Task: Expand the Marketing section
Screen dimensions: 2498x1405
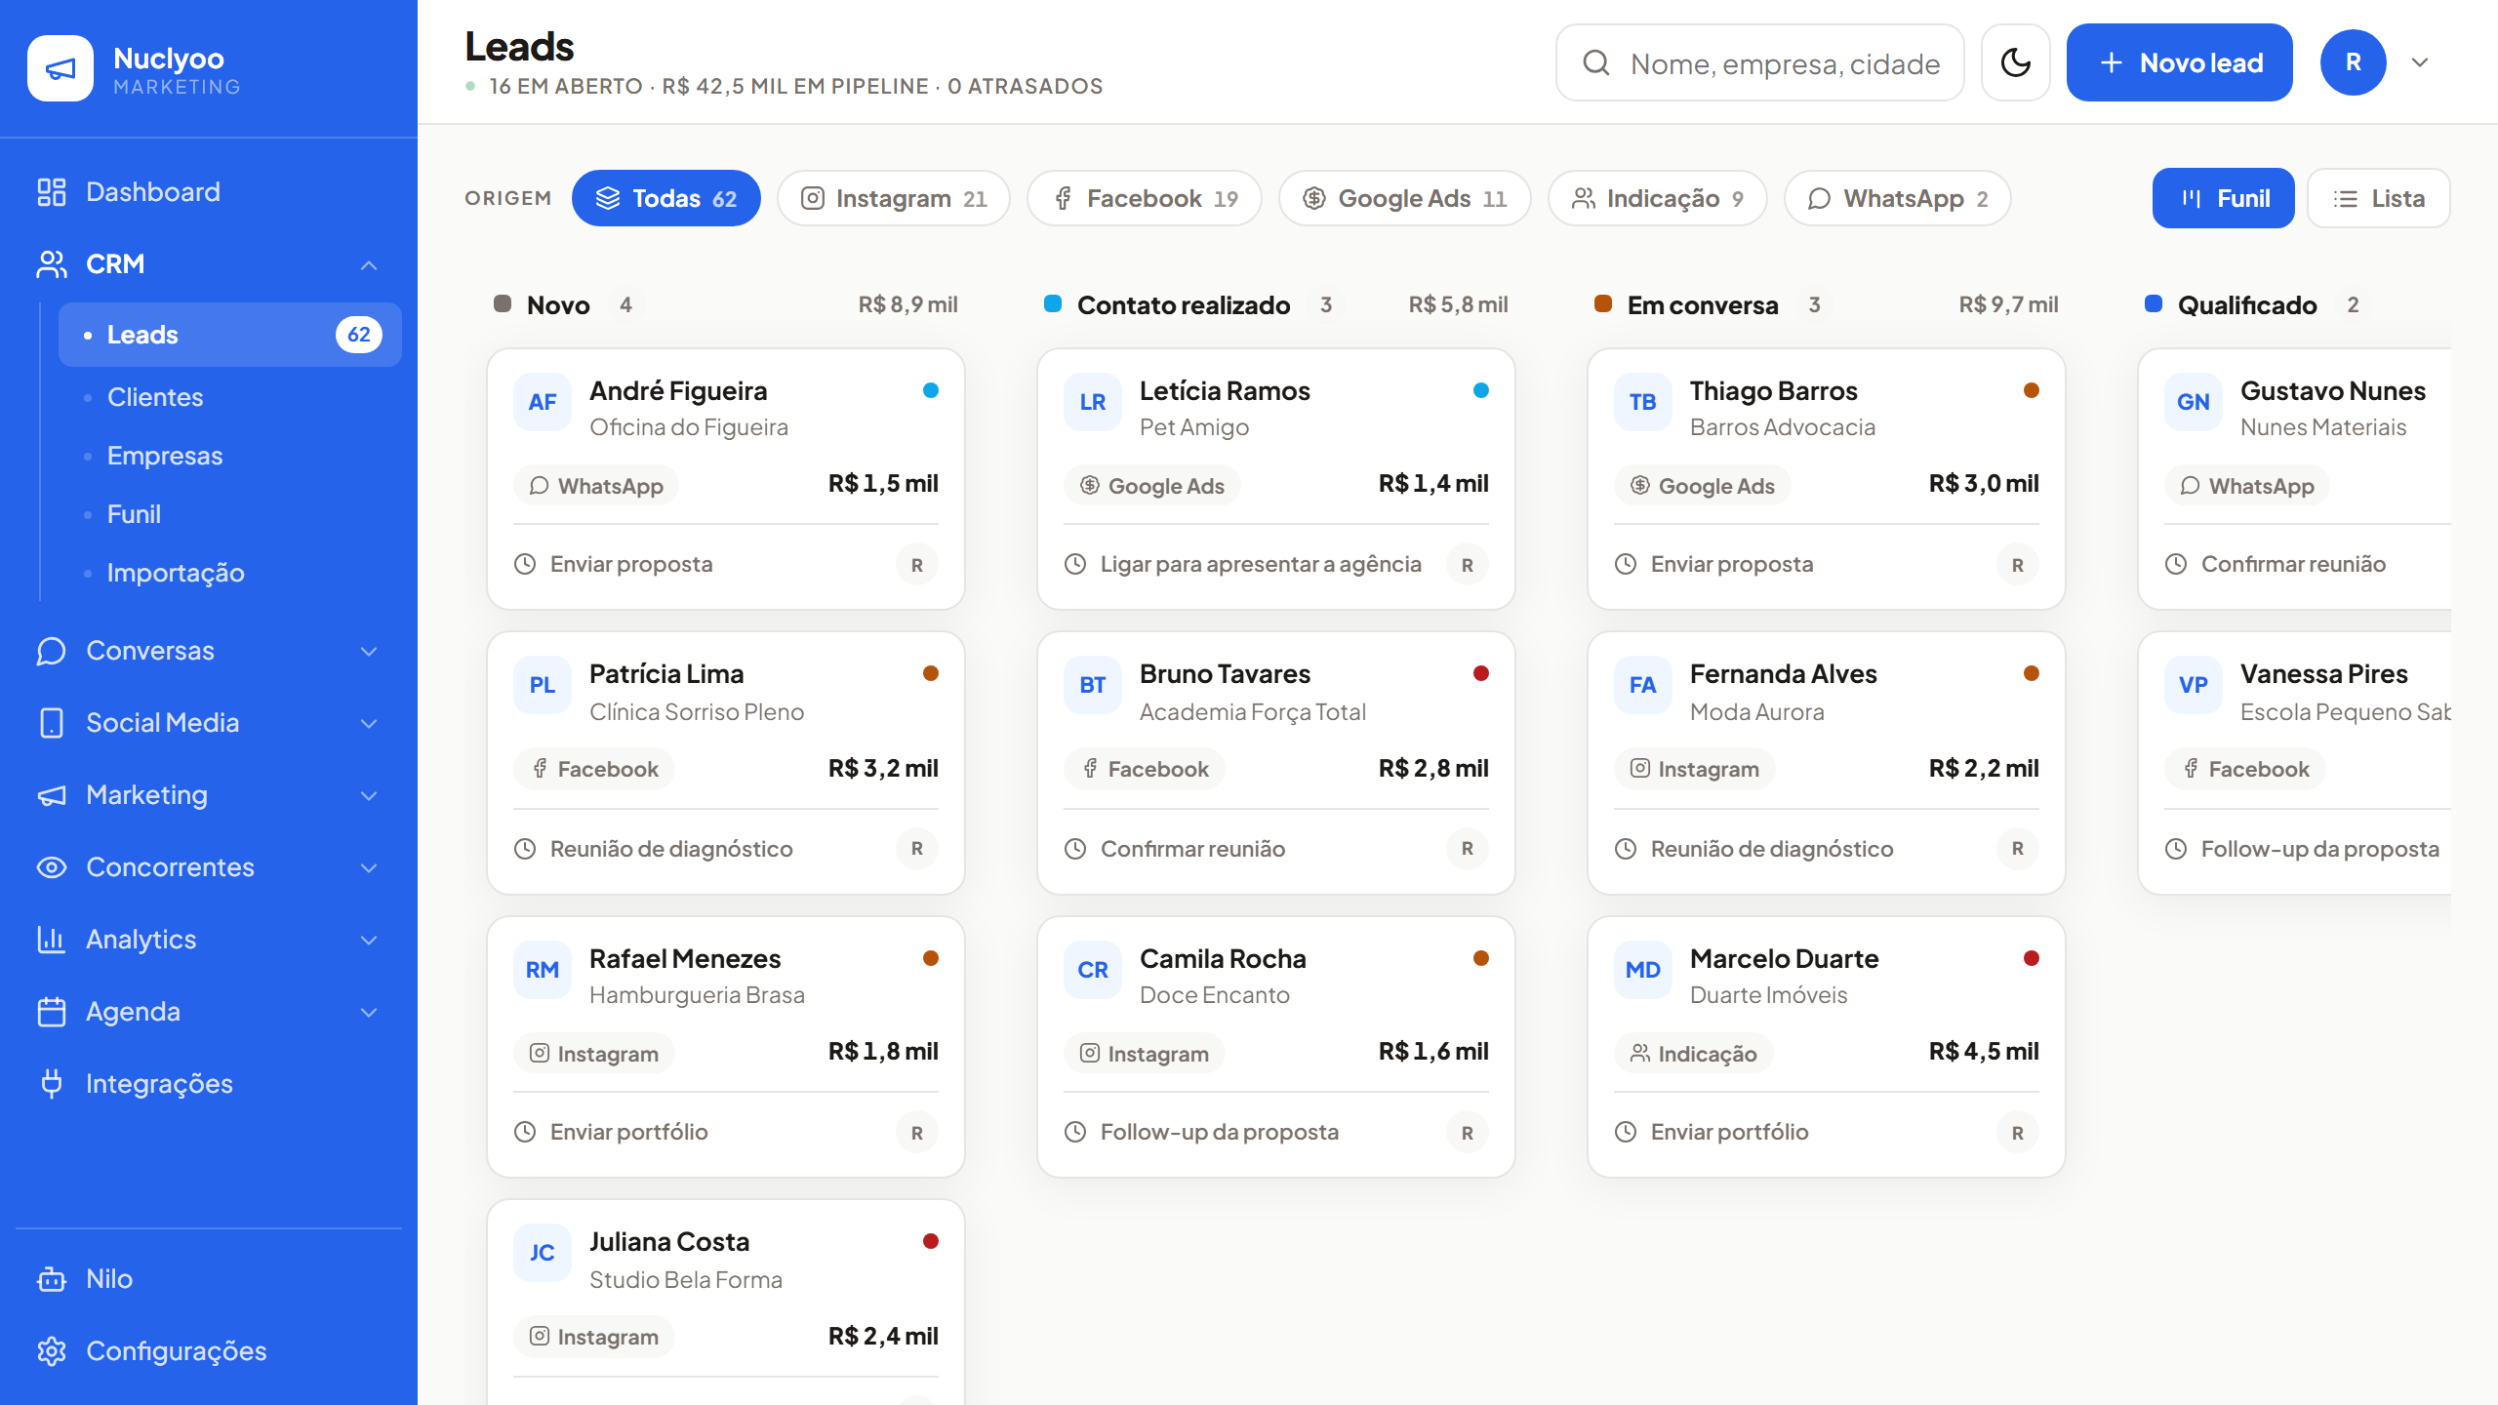Action: [369, 795]
